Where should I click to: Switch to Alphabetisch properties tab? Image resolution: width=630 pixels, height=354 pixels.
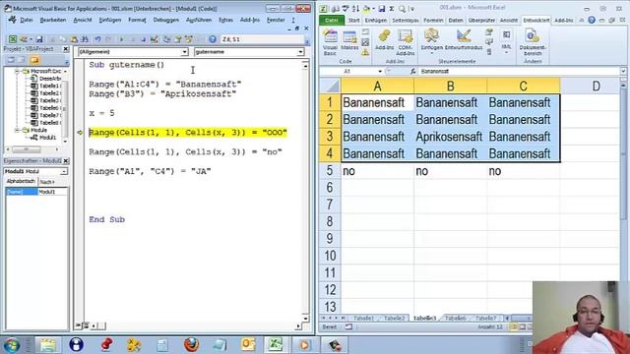tap(21, 181)
